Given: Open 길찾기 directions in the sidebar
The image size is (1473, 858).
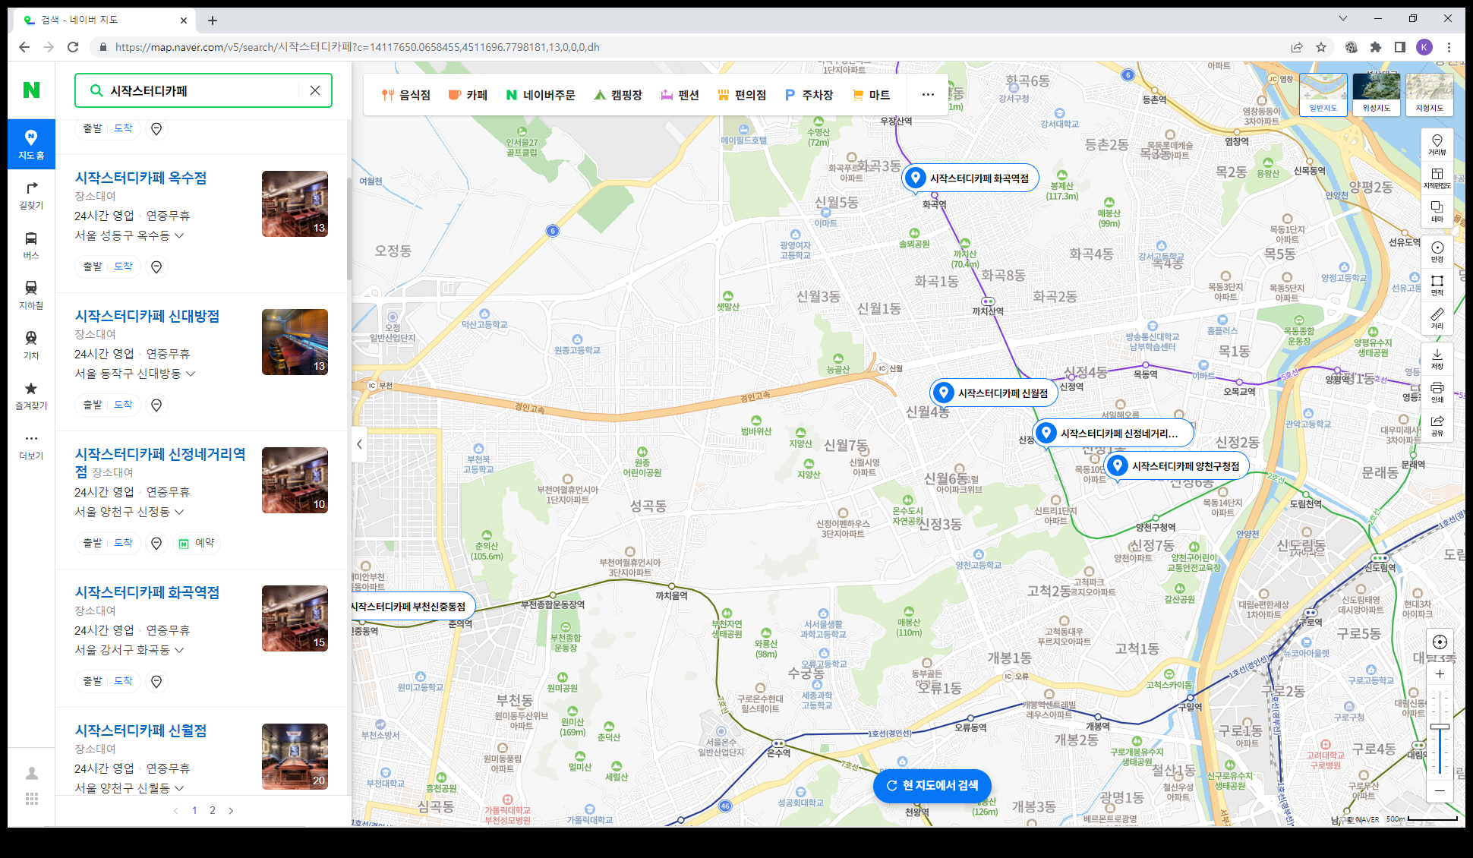Looking at the screenshot, I should tap(31, 194).
